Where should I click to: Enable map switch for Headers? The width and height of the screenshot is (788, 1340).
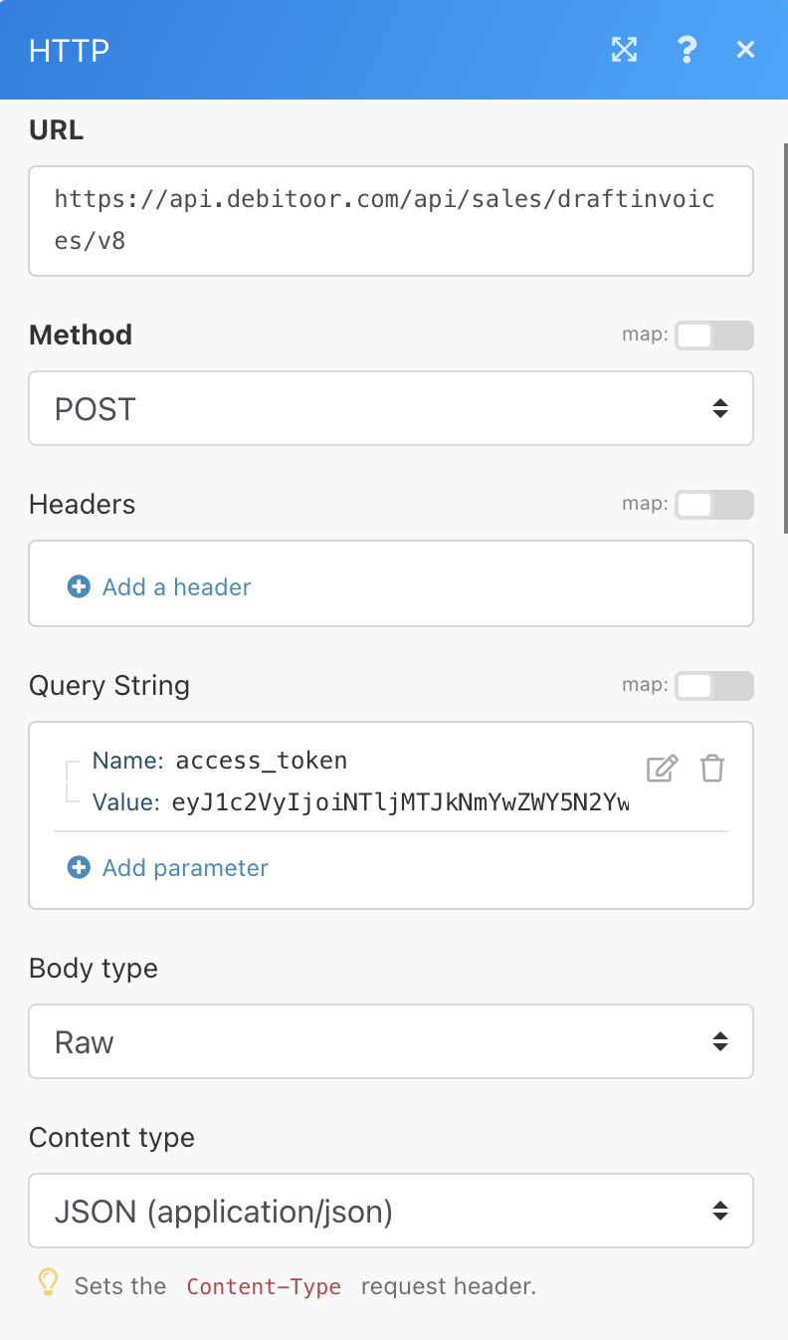tap(714, 505)
